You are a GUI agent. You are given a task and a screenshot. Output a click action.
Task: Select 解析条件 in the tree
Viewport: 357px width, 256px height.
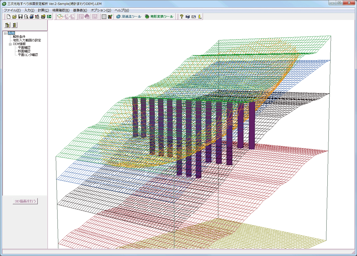click(x=19, y=37)
